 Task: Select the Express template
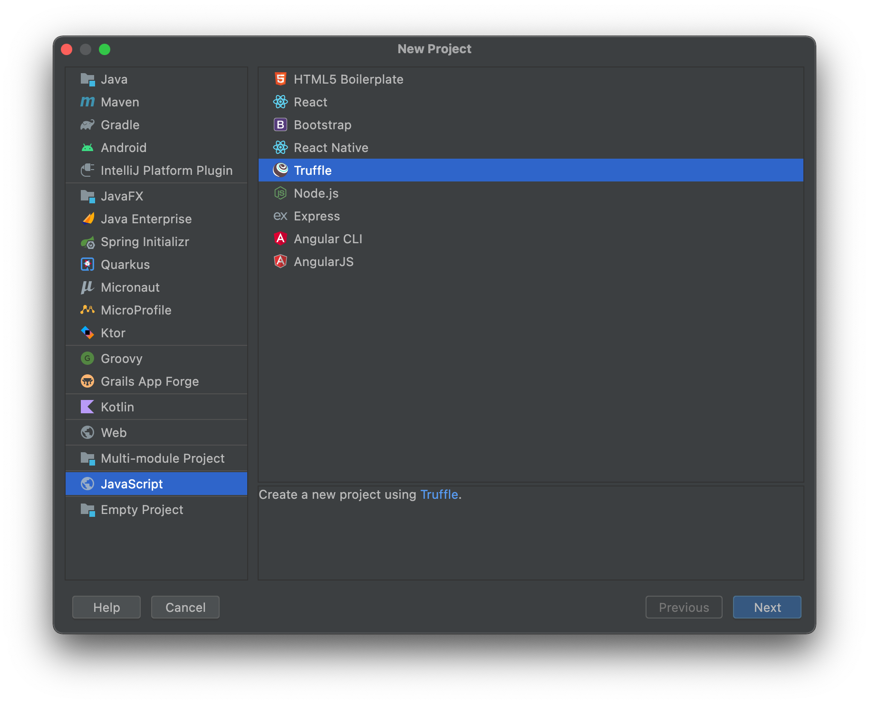(531, 216)
